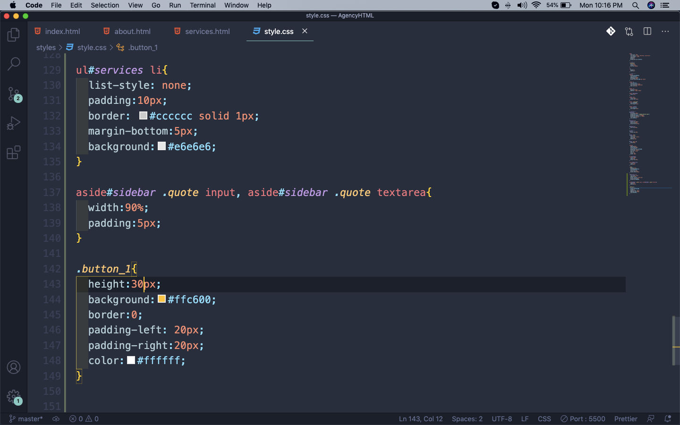Screen dimensions: 680x425
Task: Open the #ffffff color swatch
Action: click(131, 360)
